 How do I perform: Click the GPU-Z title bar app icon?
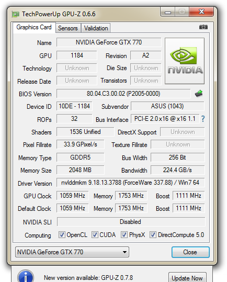click(x=16, y=14)
